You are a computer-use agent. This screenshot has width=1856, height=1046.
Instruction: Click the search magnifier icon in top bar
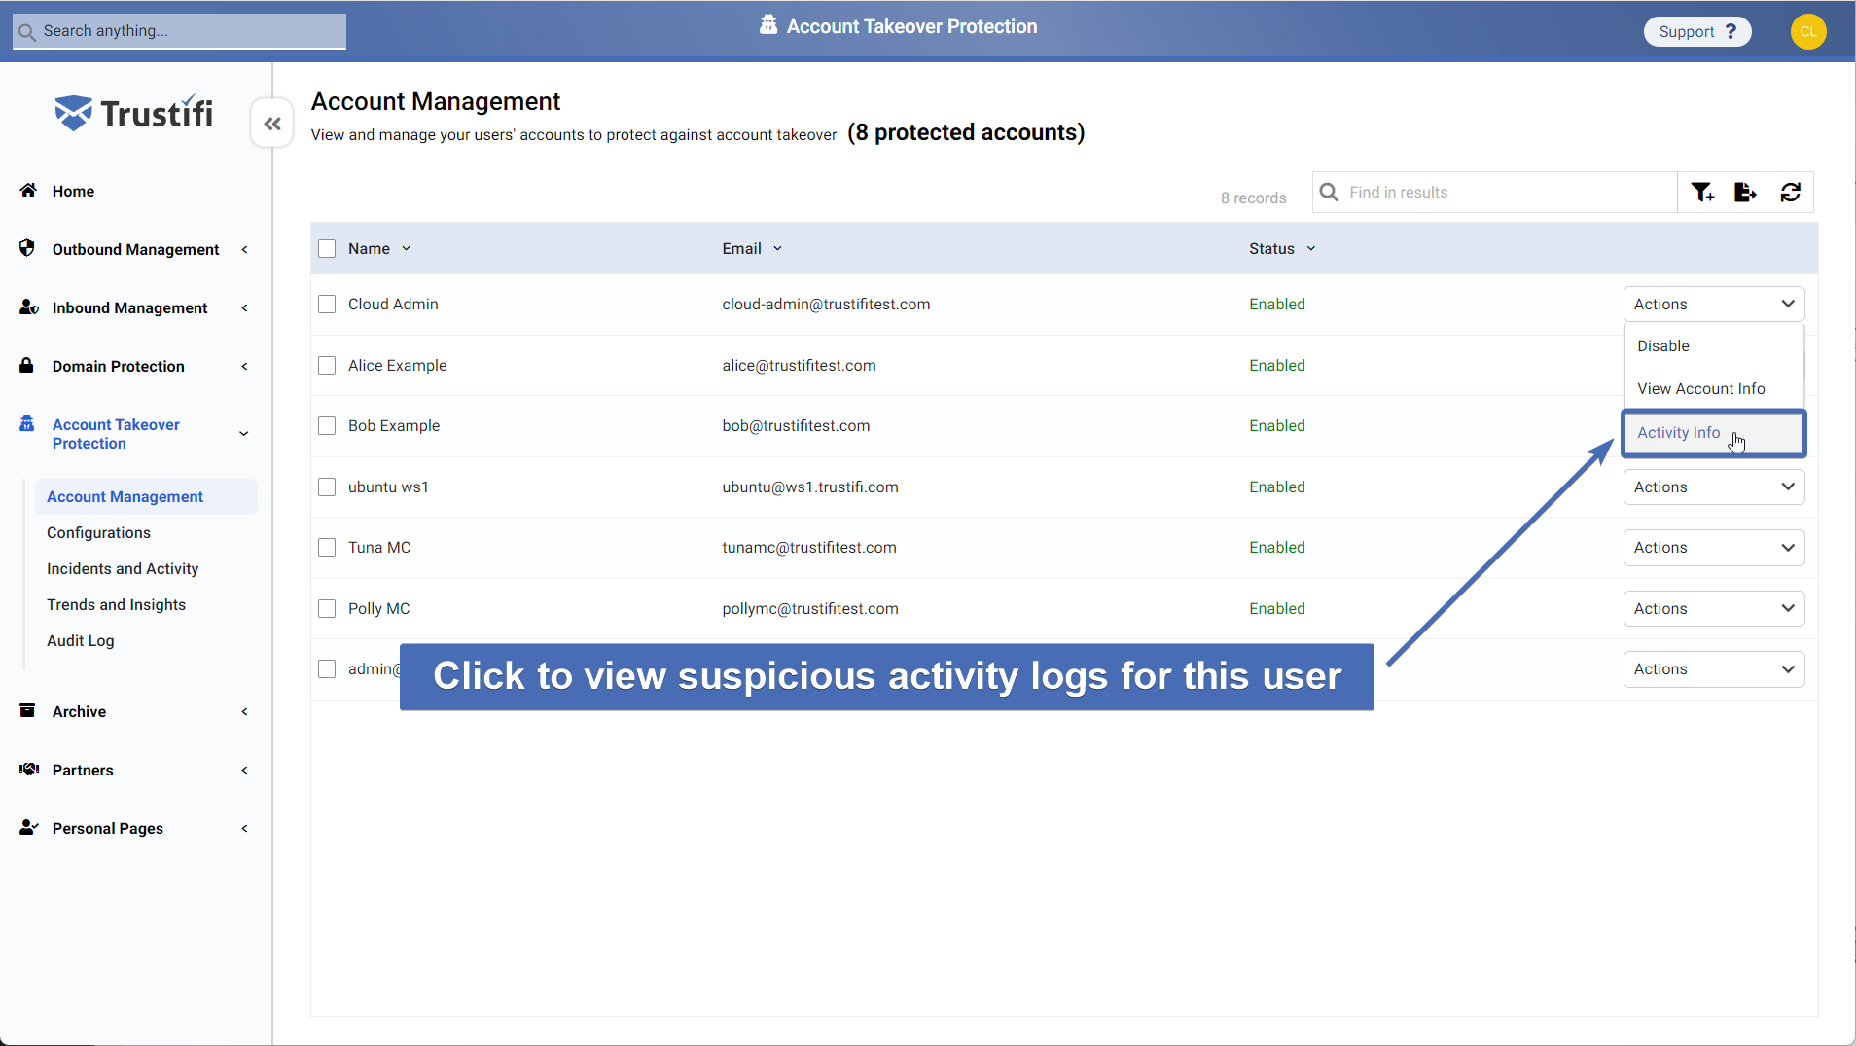tap(27, 32)
